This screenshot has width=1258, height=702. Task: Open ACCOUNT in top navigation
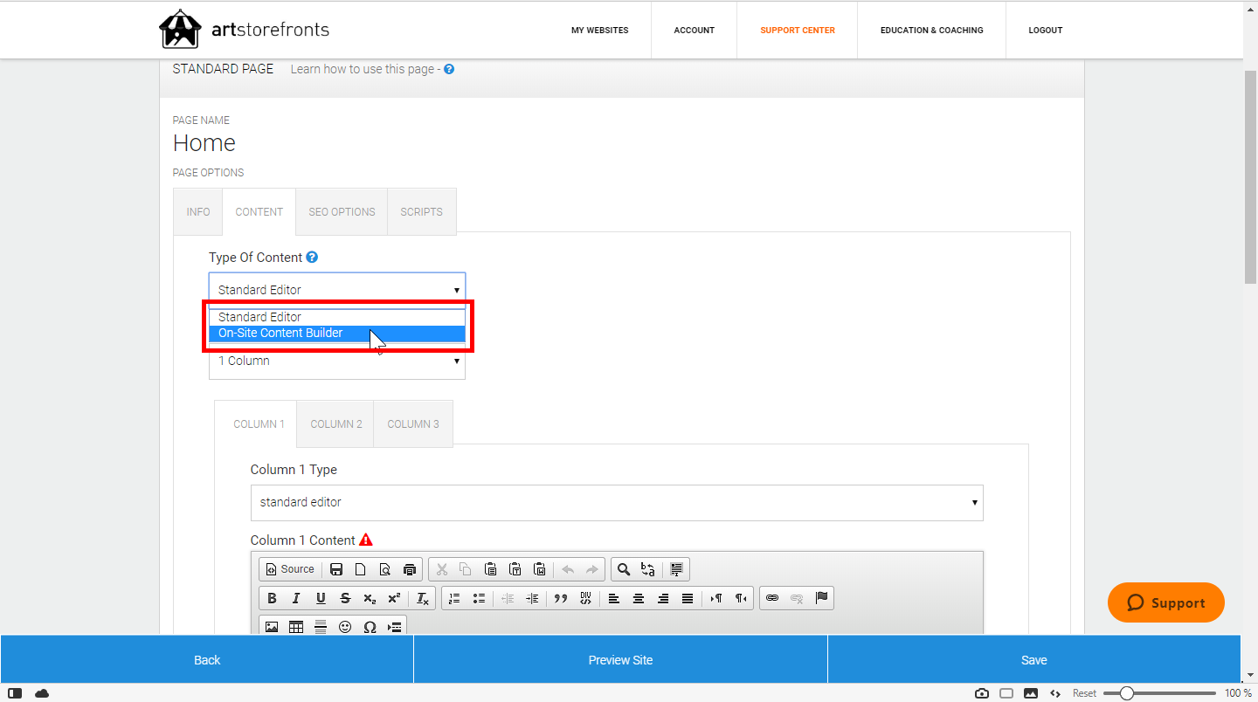[695, 31]
